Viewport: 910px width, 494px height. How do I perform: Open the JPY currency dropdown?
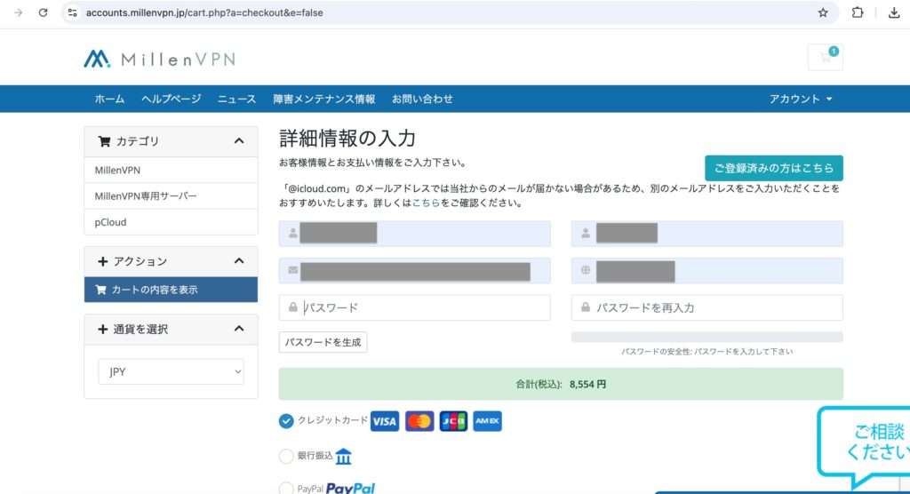coord(171,371)
